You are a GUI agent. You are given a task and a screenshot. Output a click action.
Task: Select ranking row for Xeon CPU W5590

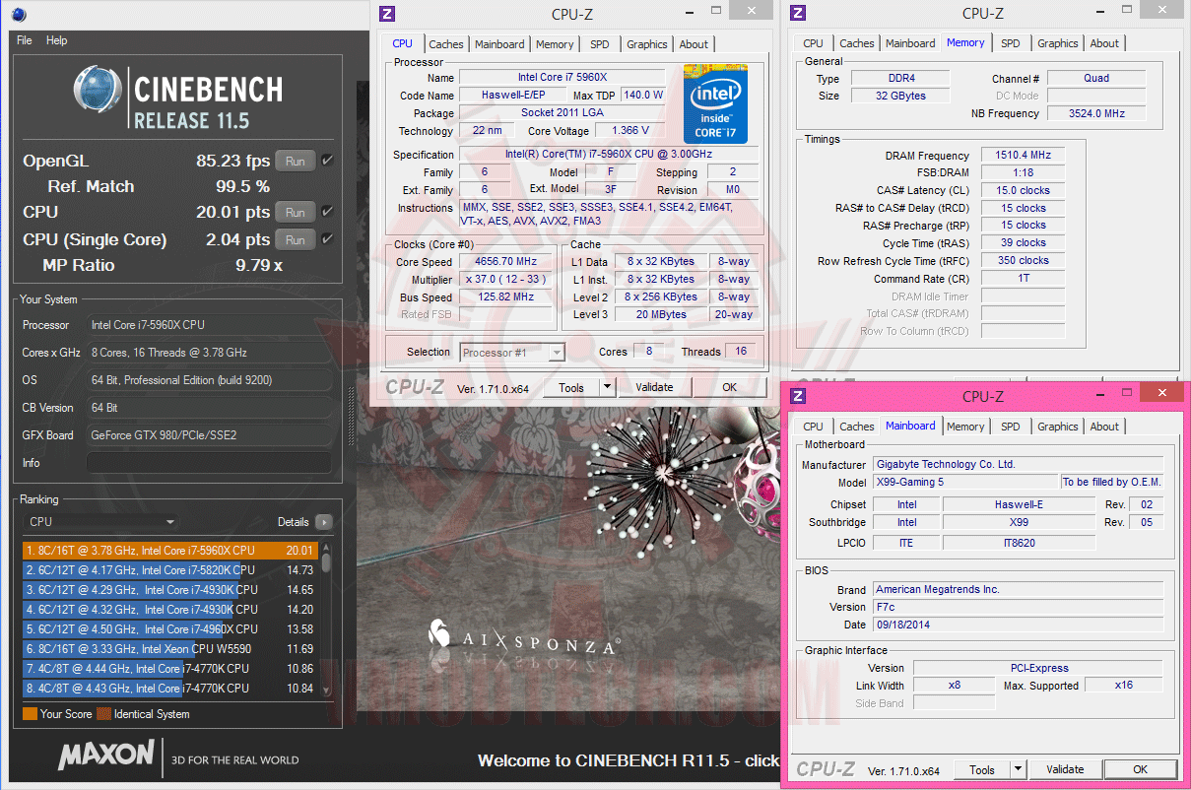click(169, 649)
